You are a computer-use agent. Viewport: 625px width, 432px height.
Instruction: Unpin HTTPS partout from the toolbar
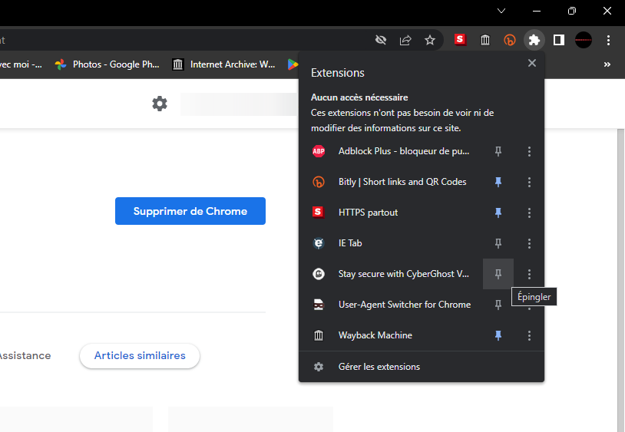[498, 213]
